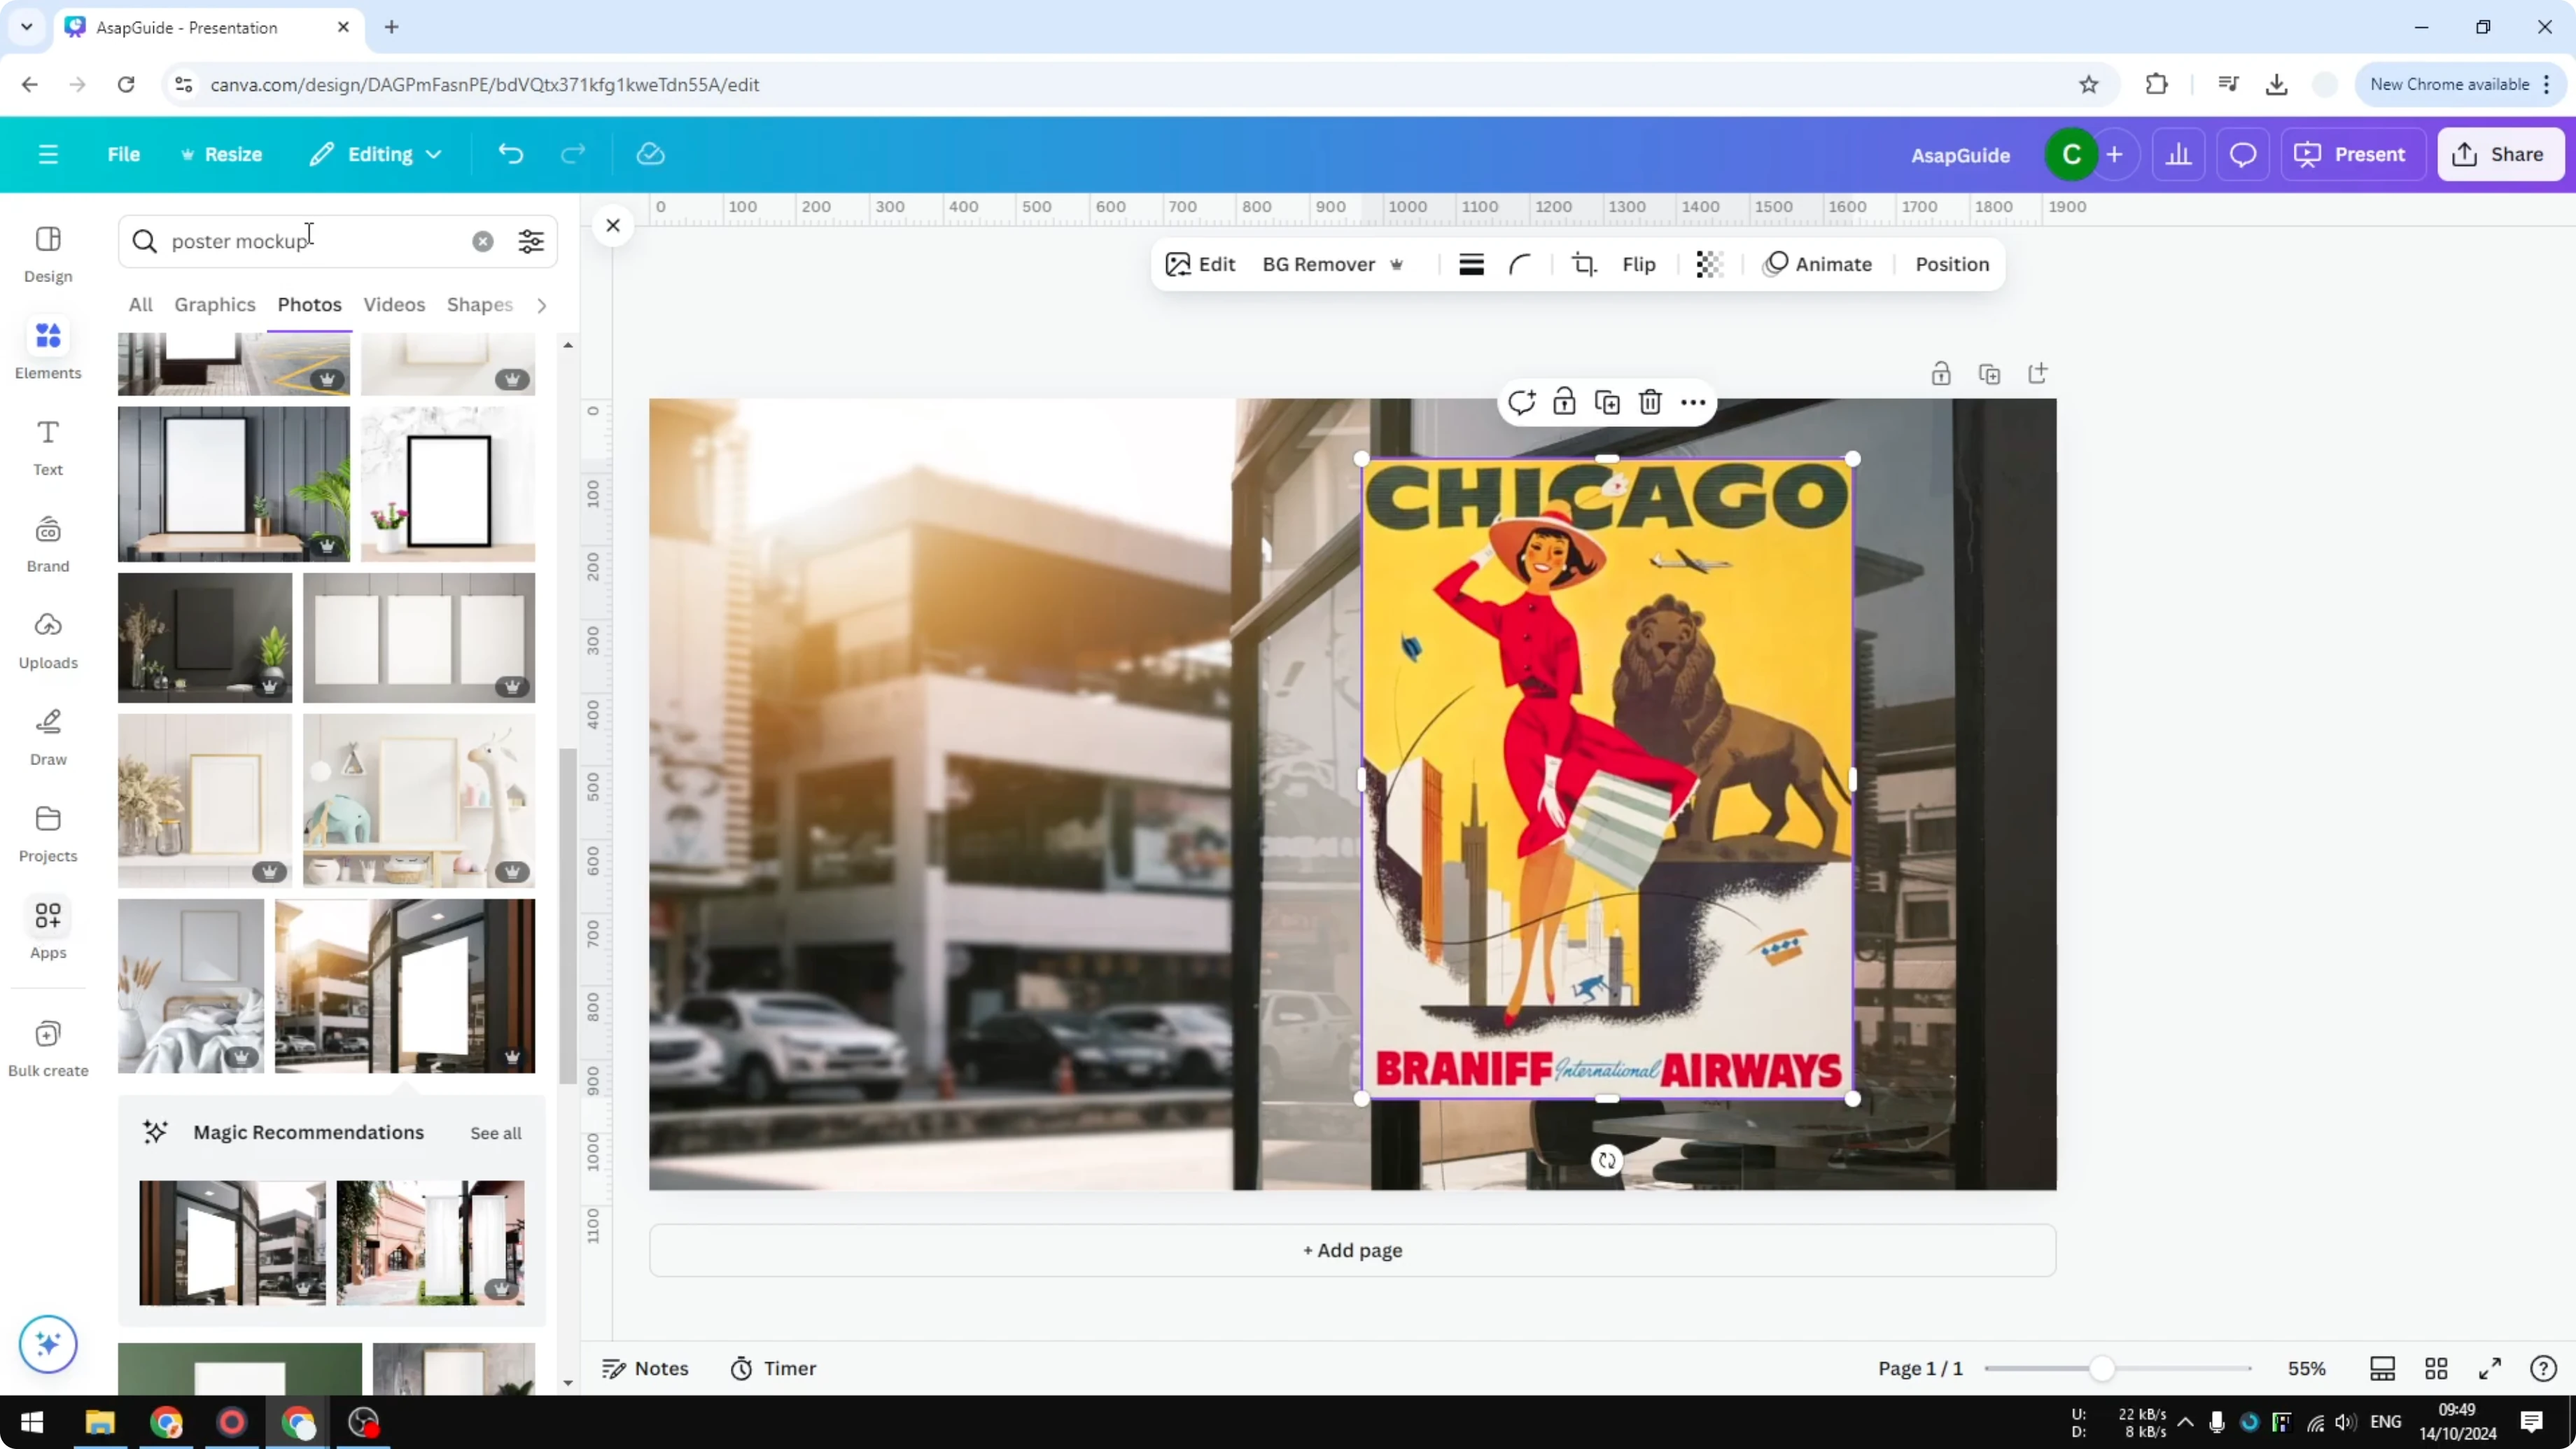
Task: Open the Text panel
Action: pos(47,446)
